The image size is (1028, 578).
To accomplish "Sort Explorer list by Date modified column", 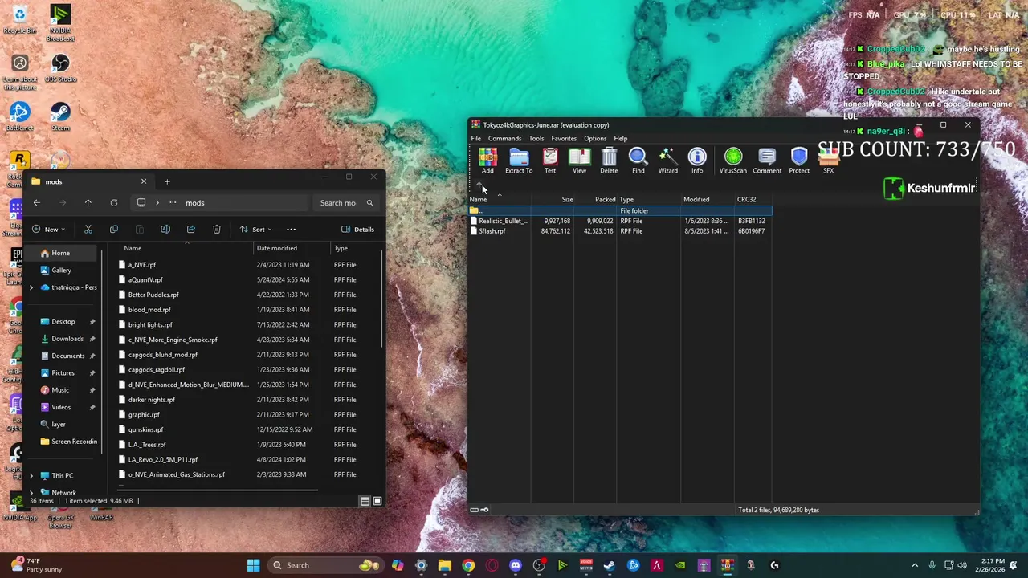I will pos(277,248).
